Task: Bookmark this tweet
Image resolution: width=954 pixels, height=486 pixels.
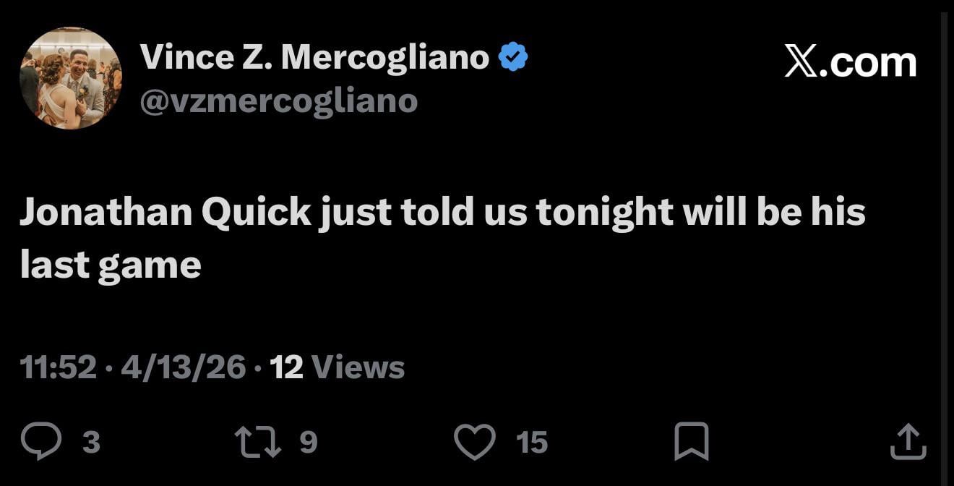Action: tap(691, 441)
